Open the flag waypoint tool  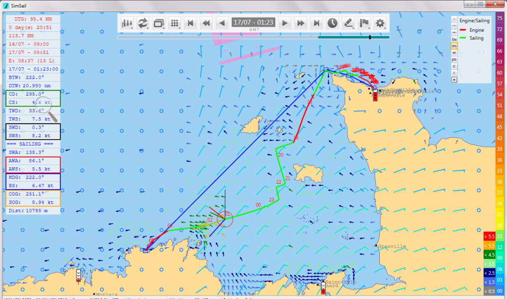coord(364,23)
